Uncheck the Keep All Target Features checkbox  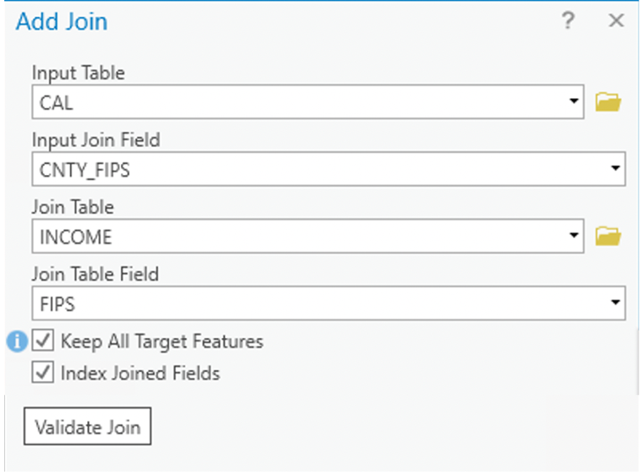click(x=43, y=341)
